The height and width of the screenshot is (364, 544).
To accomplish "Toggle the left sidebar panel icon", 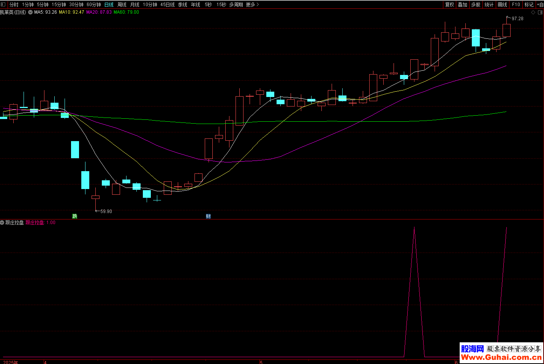I will pos(3,5).
